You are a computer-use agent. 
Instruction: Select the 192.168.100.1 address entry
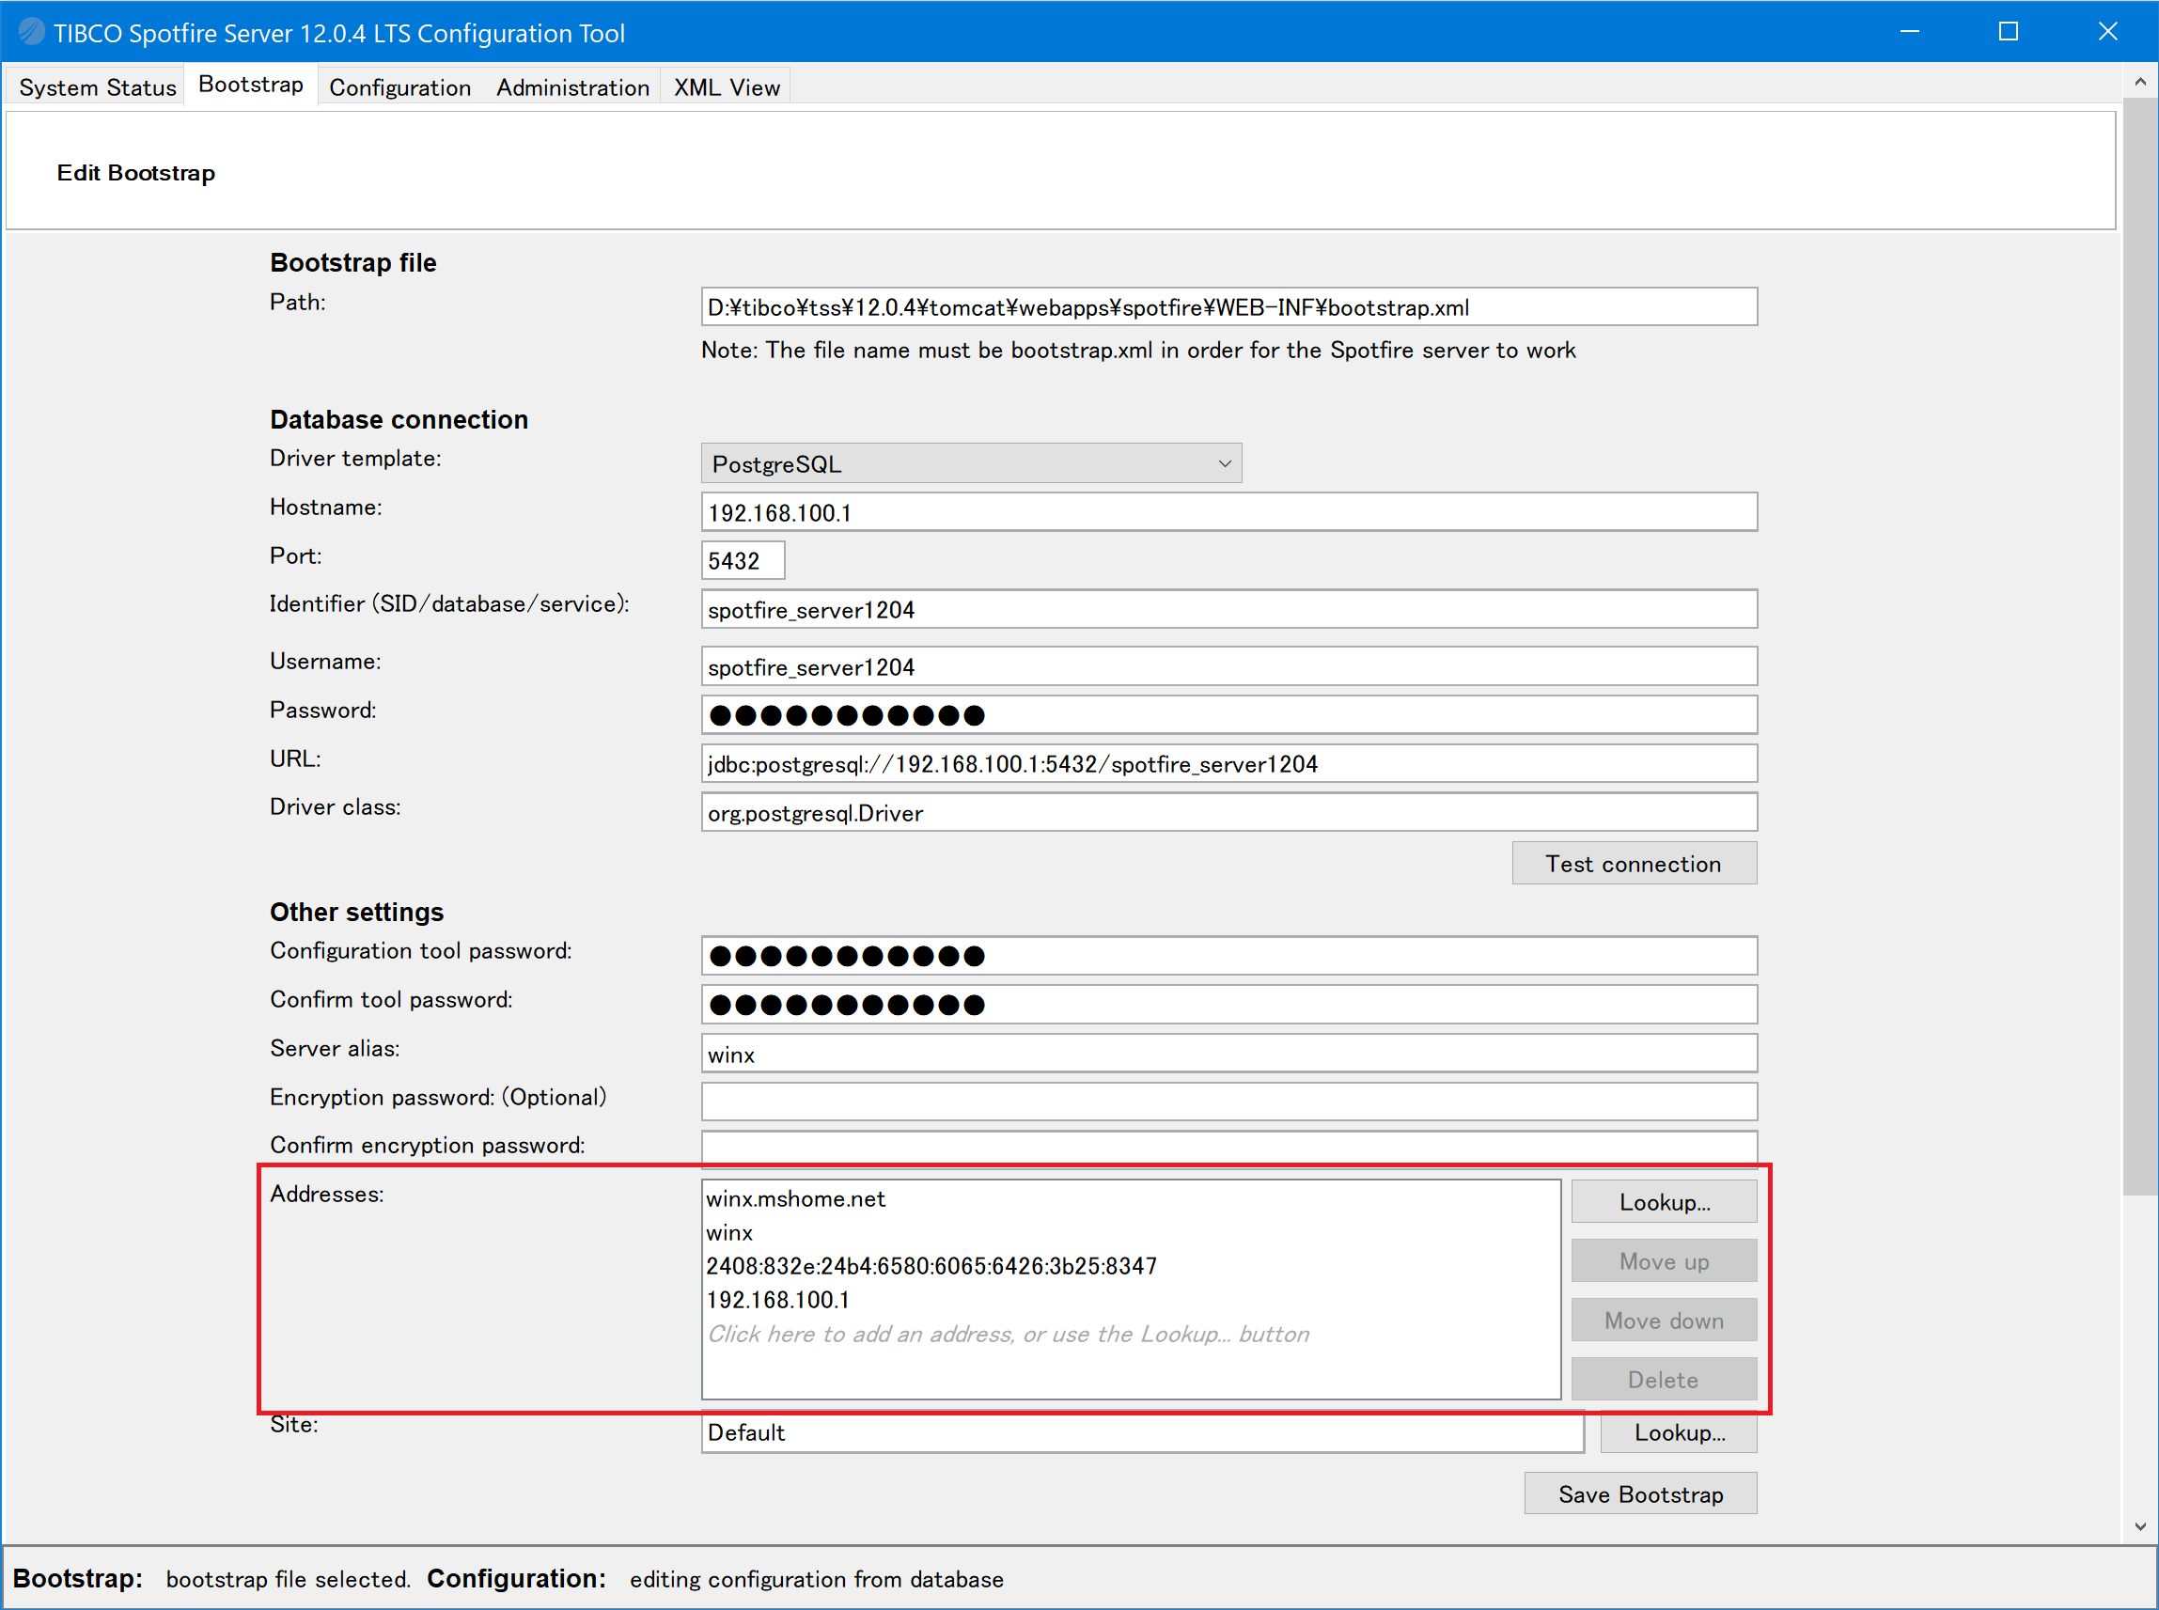coord(1131,1300)
